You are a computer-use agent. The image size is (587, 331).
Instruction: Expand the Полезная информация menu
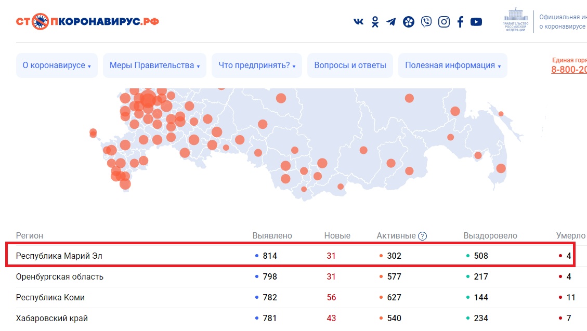[x=452, y=65]
